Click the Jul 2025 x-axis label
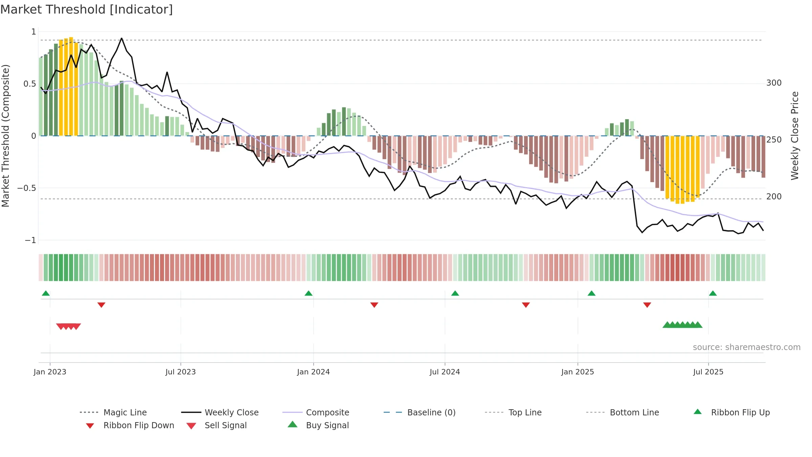The height and width of the screenshot is (457, 812). [x=708, y=372]
